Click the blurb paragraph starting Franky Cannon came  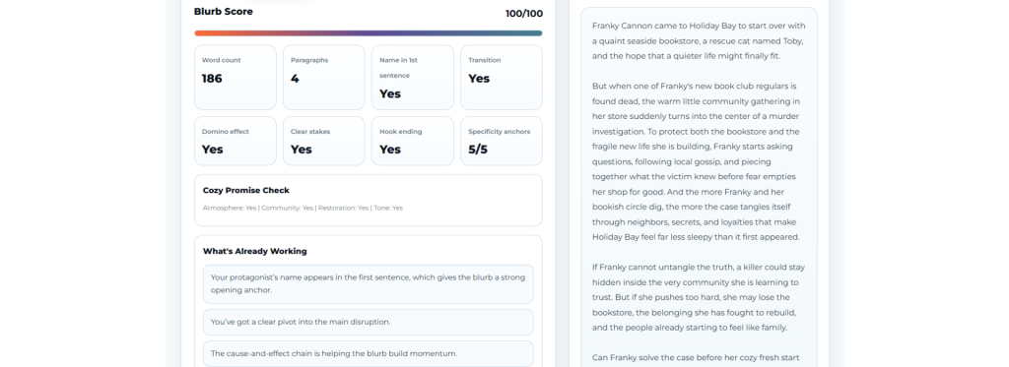point(699,41)
